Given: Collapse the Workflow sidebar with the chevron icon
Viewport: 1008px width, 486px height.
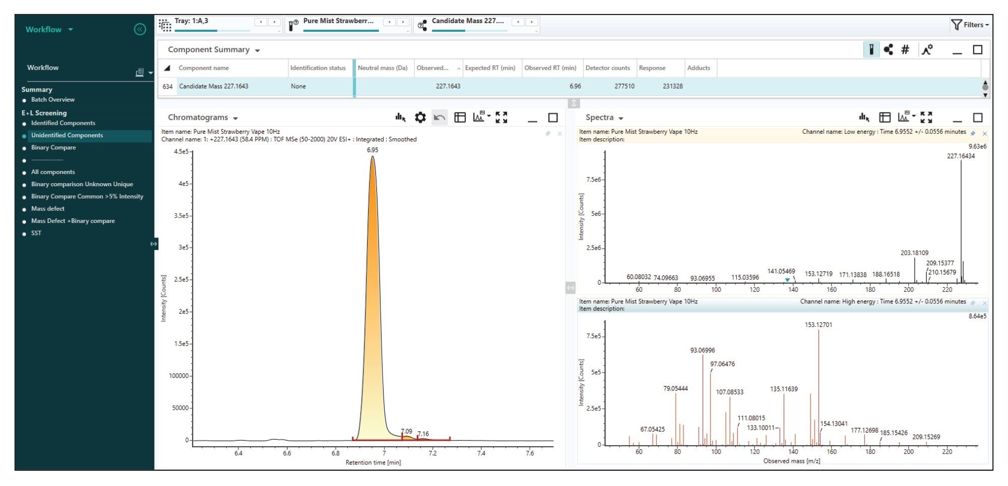Looking at the screenshot, I should point(140,29).
